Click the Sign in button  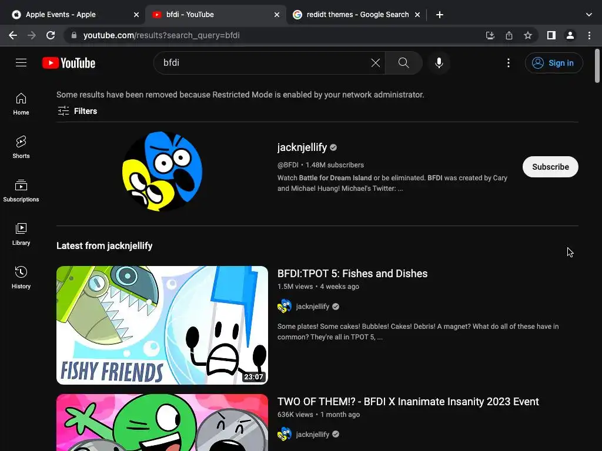(x=554, y=63)
